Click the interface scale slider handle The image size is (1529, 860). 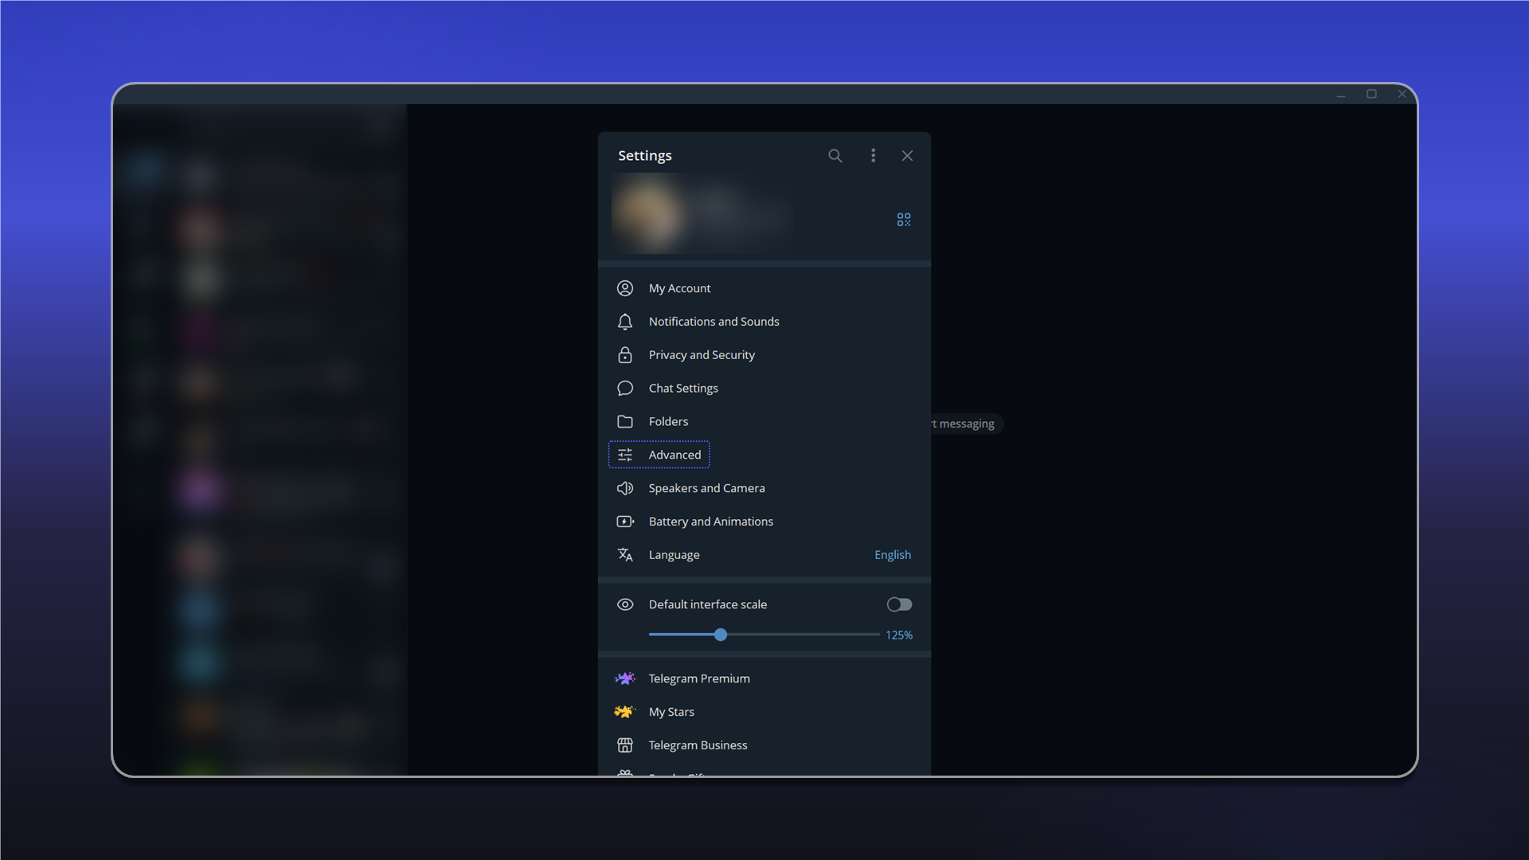tap(721, 635)
